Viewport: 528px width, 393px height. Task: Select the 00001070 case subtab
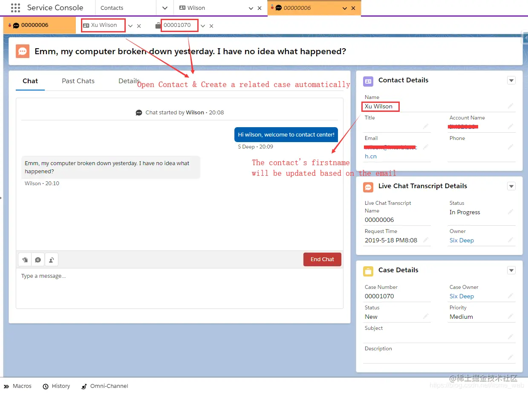(177, 25)
